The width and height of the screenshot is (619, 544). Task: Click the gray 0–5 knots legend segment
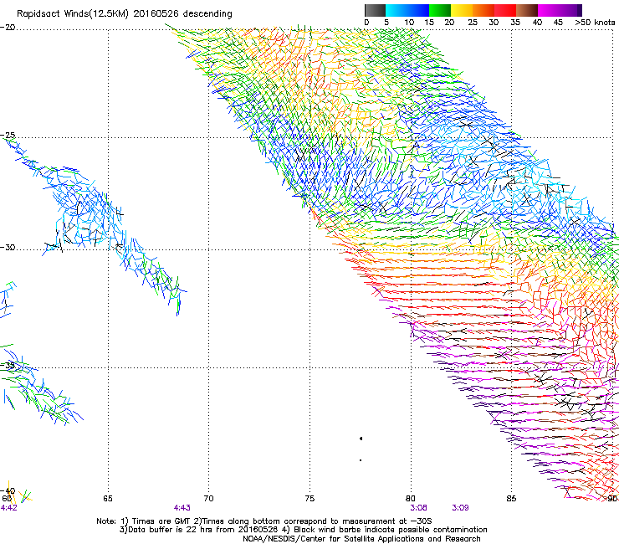[375, 10]
